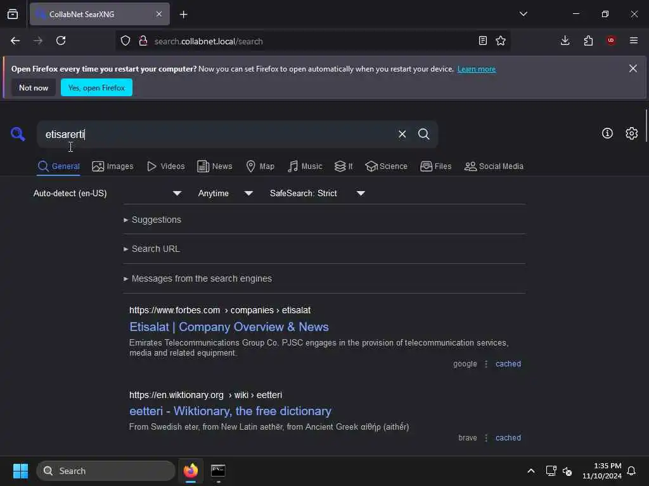Viewport: 649px width, 486px height.
Task: Open the language Auto-detect dropdown
Action: (108, 194)
